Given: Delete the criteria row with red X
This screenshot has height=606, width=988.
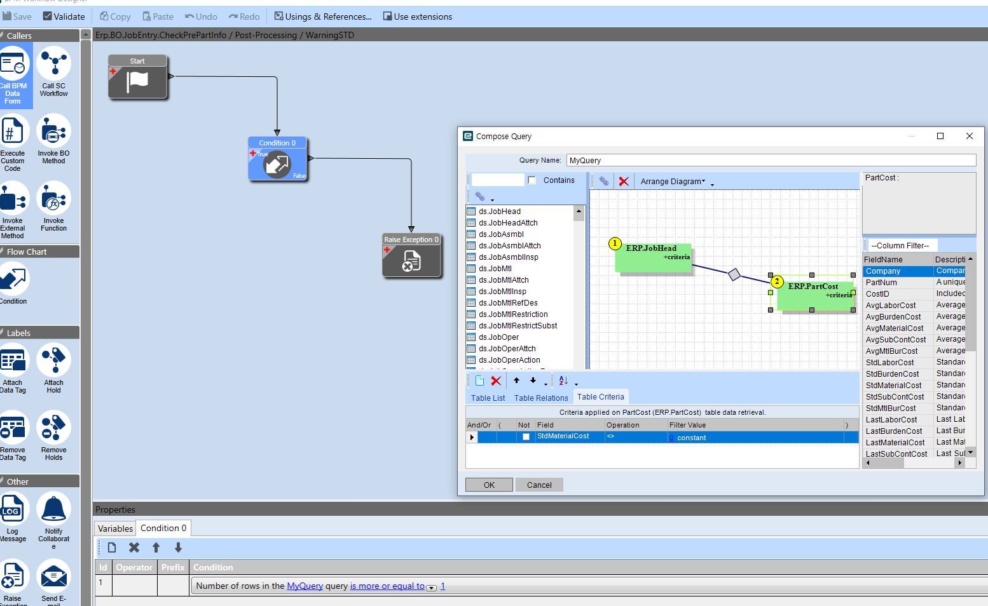Looking at the screenshot, I should click(x=496, y=381).
